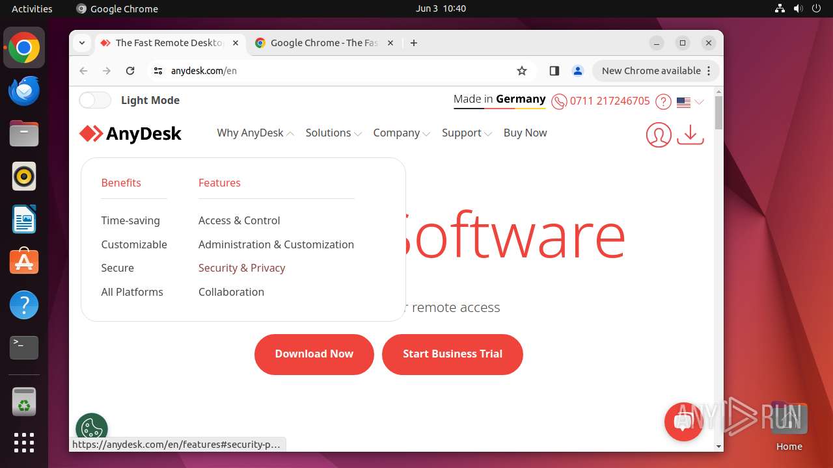Click the phone icon beside 0711 number

[x=559, y=102]
